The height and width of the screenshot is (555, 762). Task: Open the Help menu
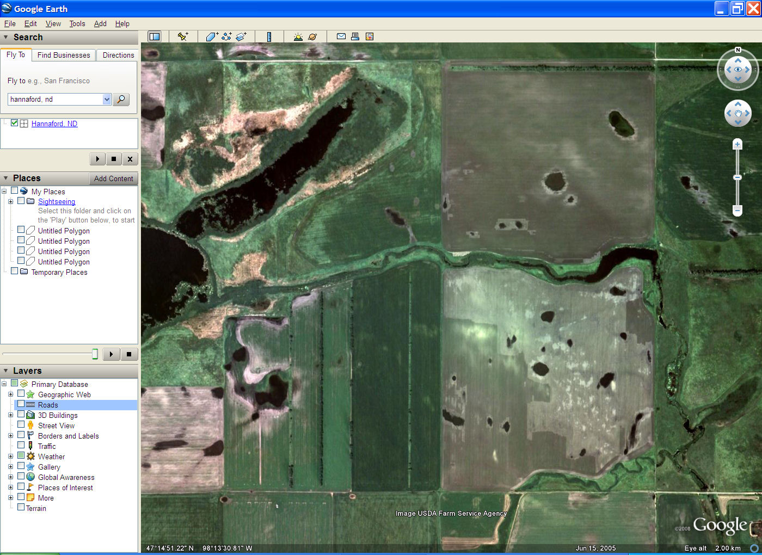(x=122, y=23)
